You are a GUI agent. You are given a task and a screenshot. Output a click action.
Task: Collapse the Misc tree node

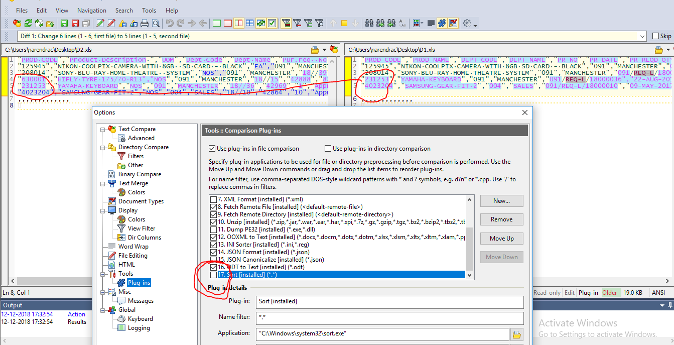click(102, 292)
